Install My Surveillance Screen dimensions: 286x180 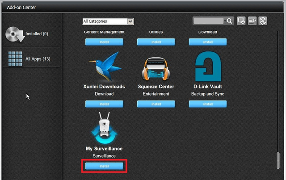coord(104,166)
